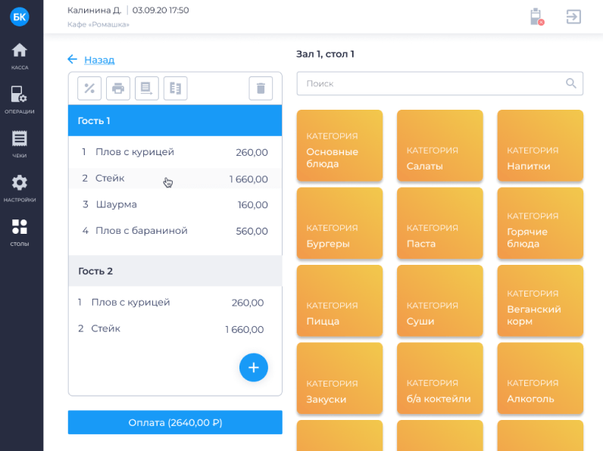Select the Гость 1 header
Viewport: 603px width, 451px height.
(175, 120)
